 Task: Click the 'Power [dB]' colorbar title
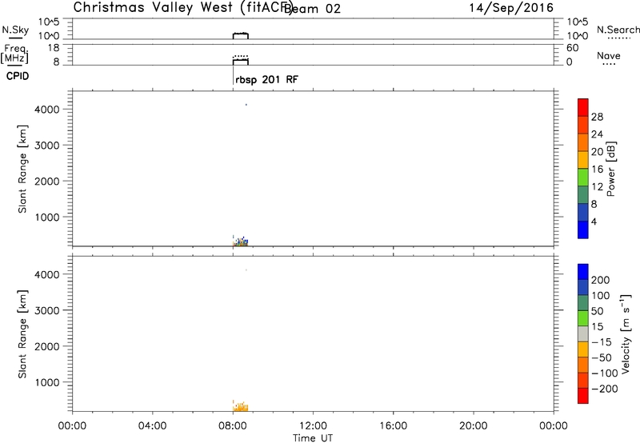click(611, 169)
